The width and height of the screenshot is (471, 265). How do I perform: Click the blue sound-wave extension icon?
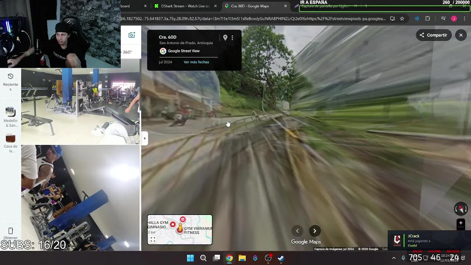click(x=417, y=19)
